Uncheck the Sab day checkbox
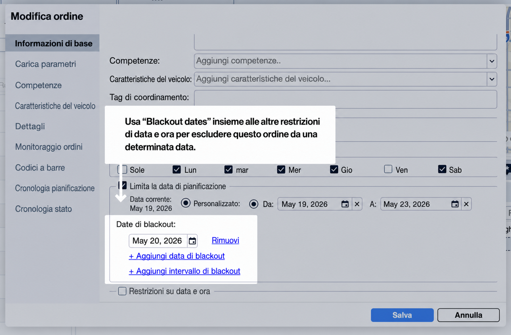Screen dimensions: 511x335 click(442, 169)
